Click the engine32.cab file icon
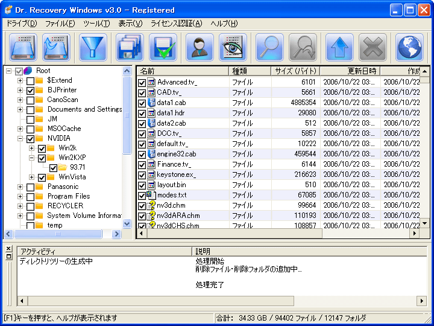Image resolution: width=434 pixels, height=326 pixels. (x=151, y=154)
